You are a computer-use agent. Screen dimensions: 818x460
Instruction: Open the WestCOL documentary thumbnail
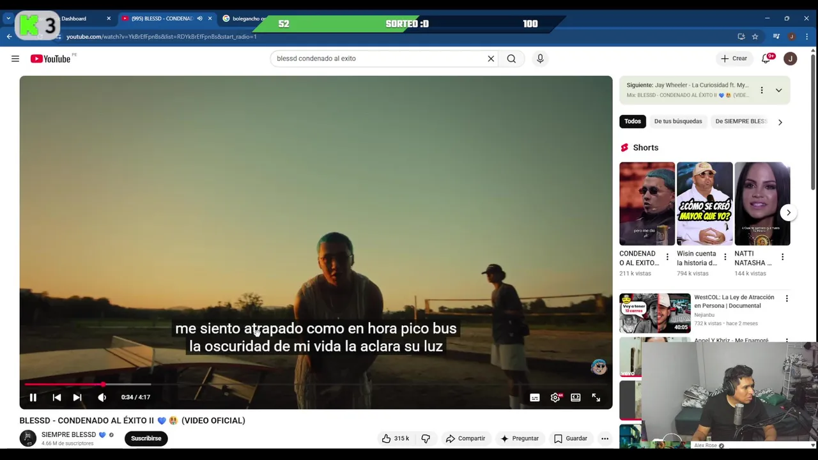click(654, 313)
